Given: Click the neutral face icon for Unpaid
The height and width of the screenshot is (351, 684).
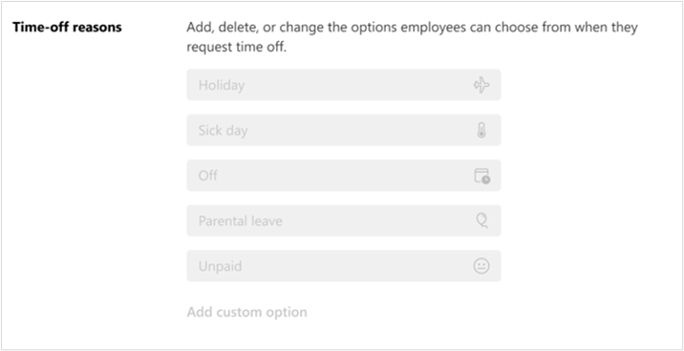Looking at the screenshot, I should pos(481,266).
